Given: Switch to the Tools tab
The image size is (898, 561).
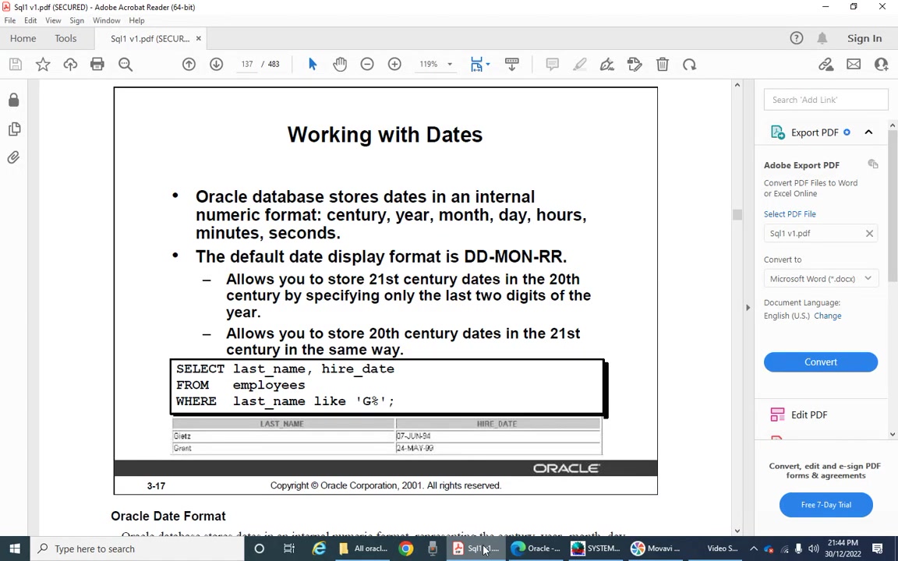Looking at the screenshot, I should click(65, 38).
